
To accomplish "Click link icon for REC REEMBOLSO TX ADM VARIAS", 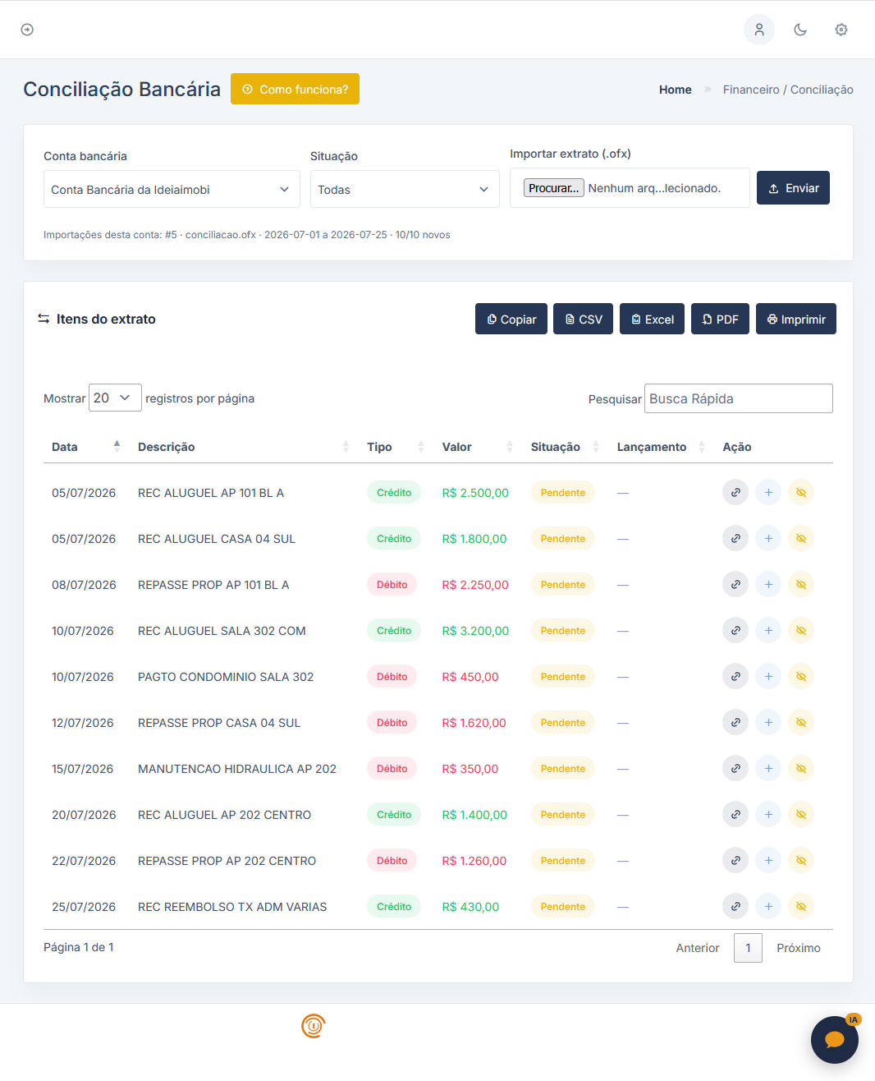I will [x=735, y=907].
